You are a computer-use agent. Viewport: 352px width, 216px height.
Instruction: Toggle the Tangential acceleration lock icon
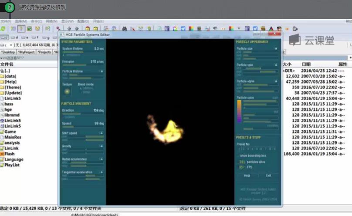tap(102, 172)
